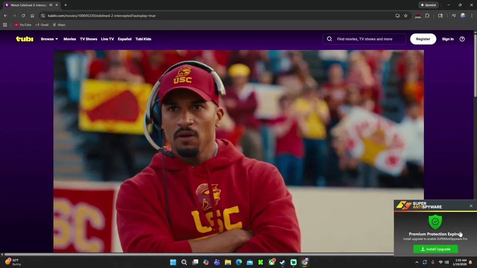
Task: Open the Español section
Action: [124, 39]
